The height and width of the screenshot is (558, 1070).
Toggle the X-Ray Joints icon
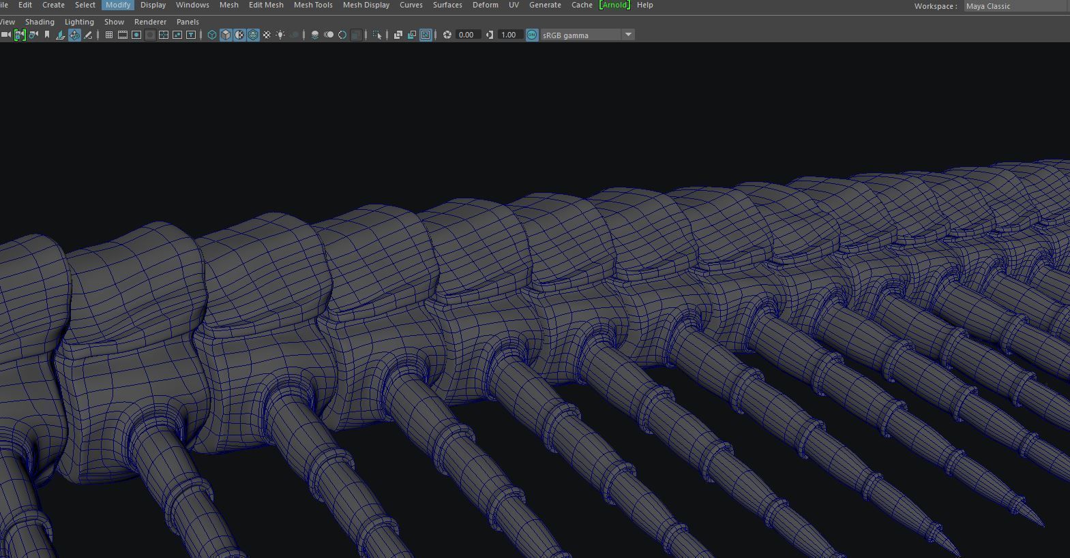click(x=426, y=35)
